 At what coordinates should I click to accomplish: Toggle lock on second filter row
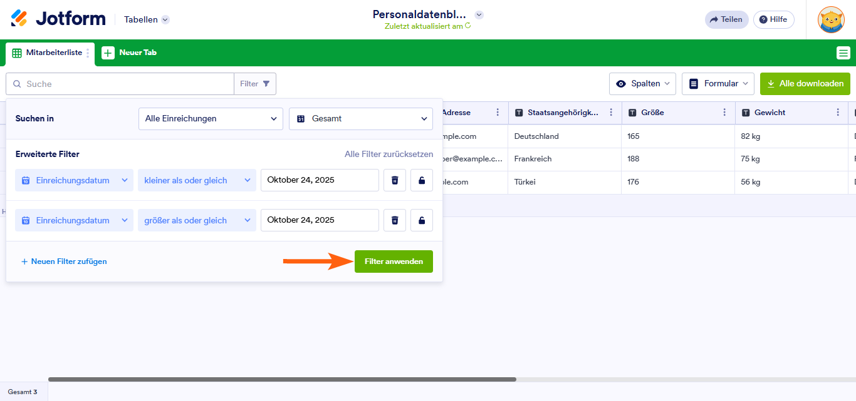[x=422, y=220]
